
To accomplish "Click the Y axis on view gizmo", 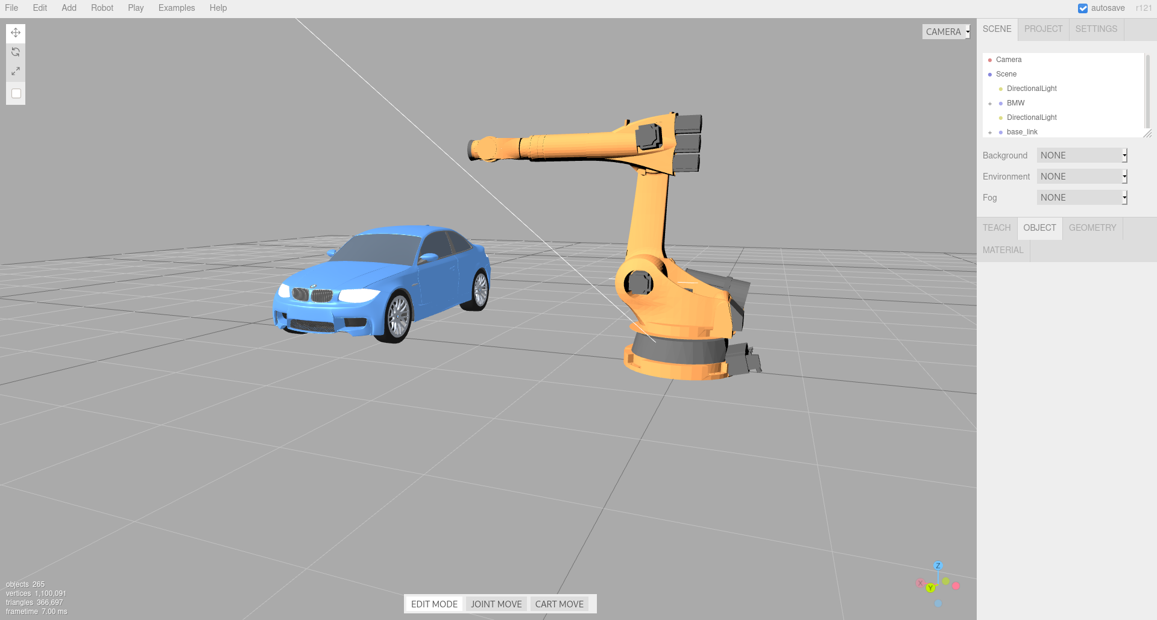I will point(930,588).
